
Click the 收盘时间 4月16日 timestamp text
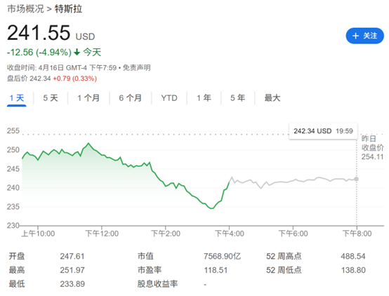tap(62, 67)
